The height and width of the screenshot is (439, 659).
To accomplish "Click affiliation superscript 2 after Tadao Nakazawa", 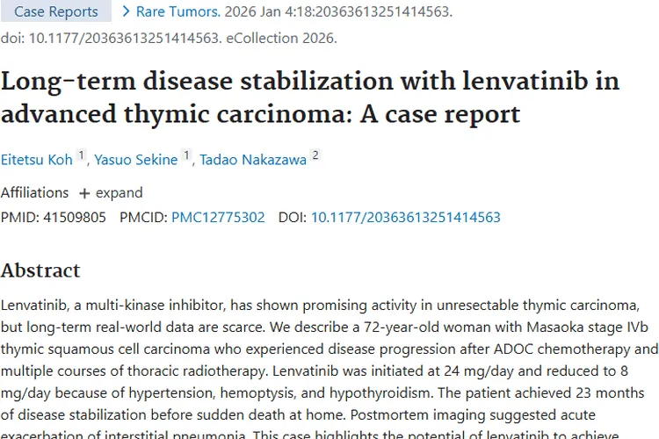I will click(x=315, y=156).
